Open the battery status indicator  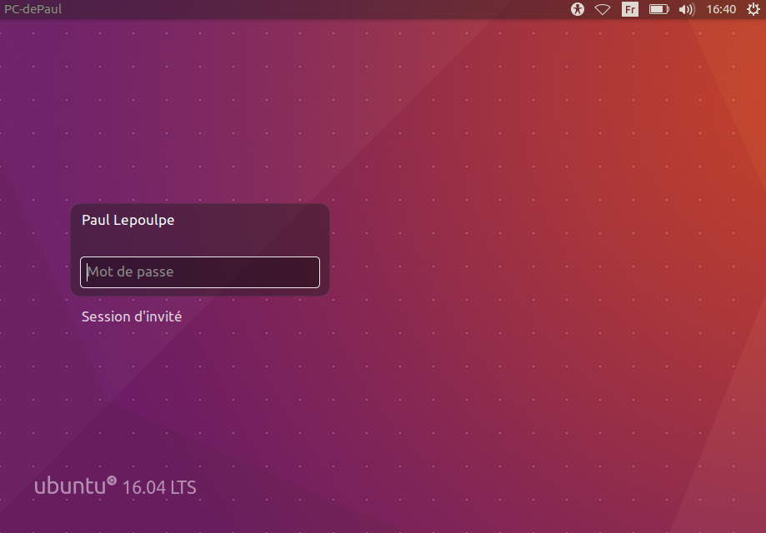tap(659, 9)
